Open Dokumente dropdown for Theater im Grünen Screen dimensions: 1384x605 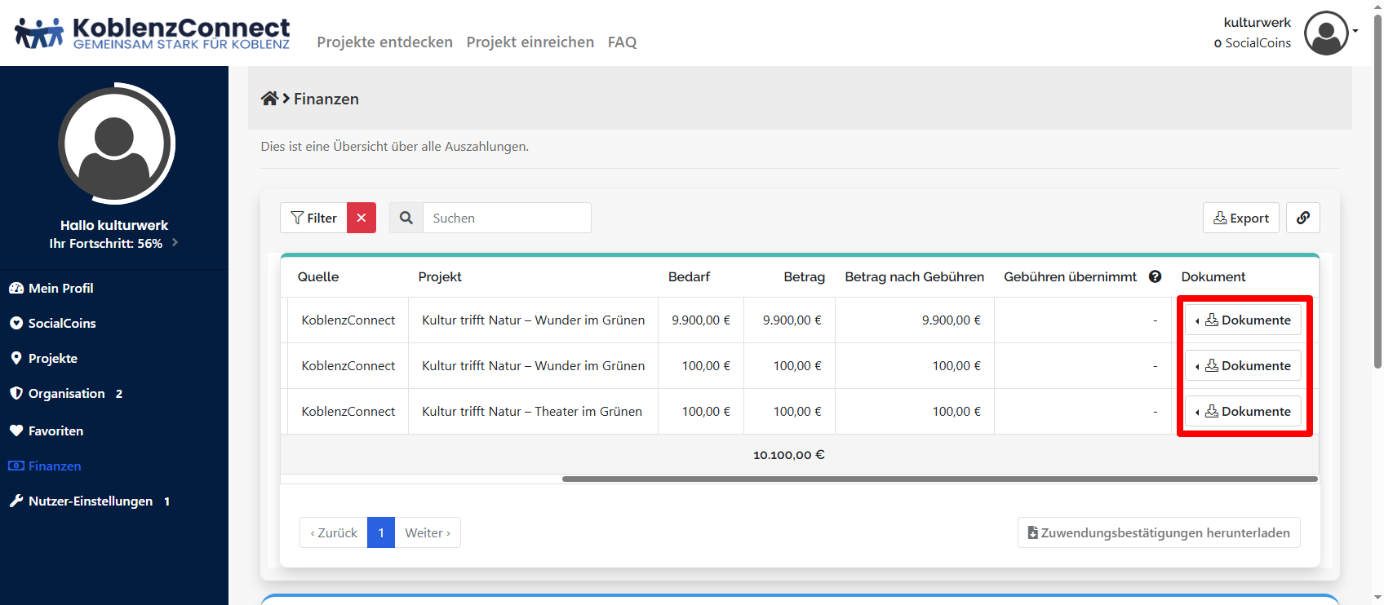pos(1243,411)
